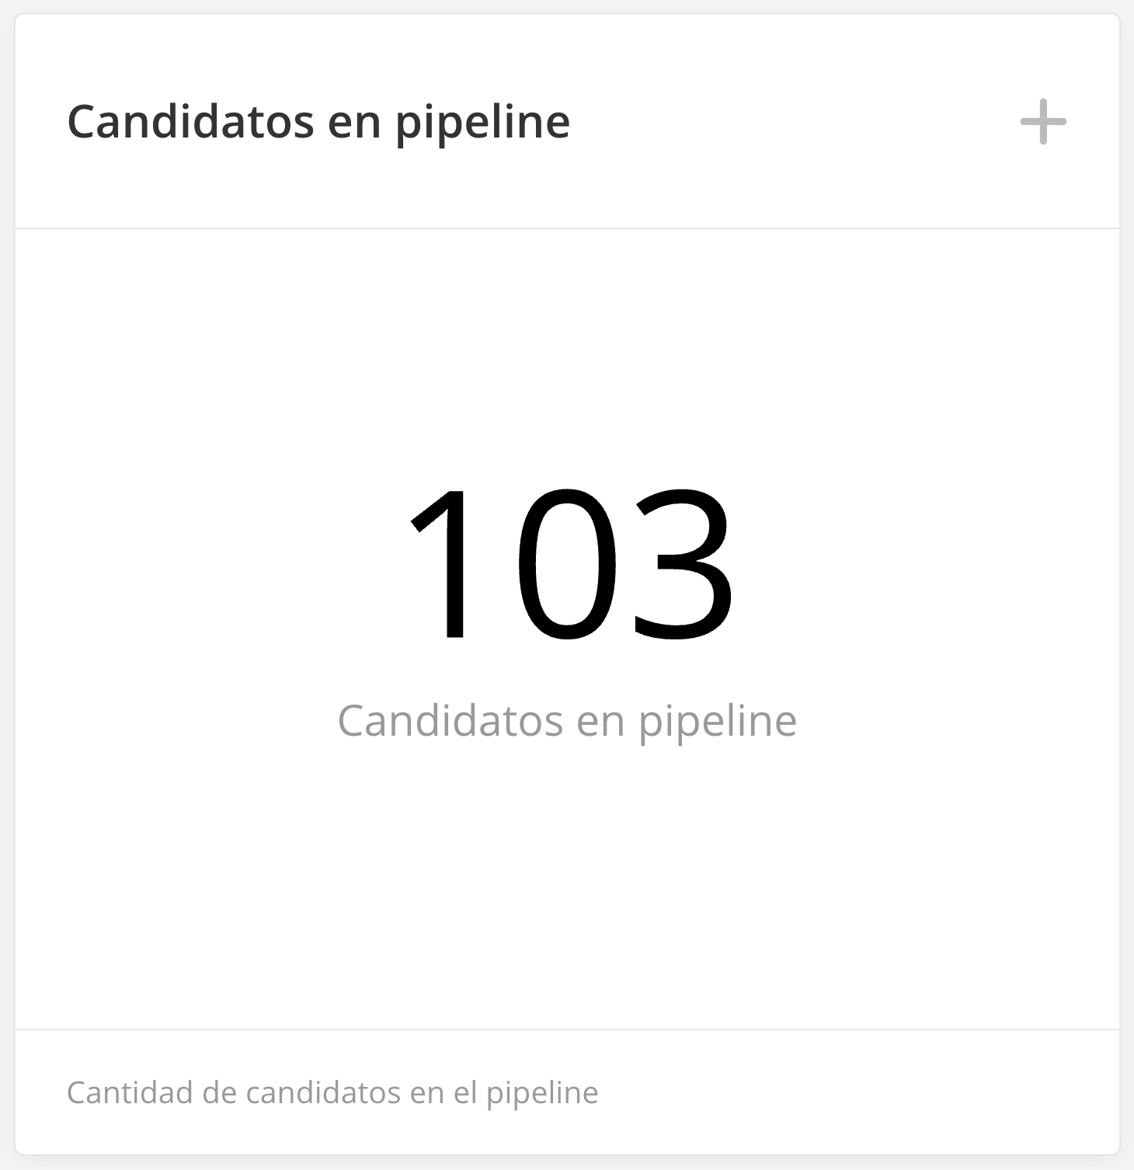
Task: Click empty card space above the 103 figure
Action: click(567, 350)
